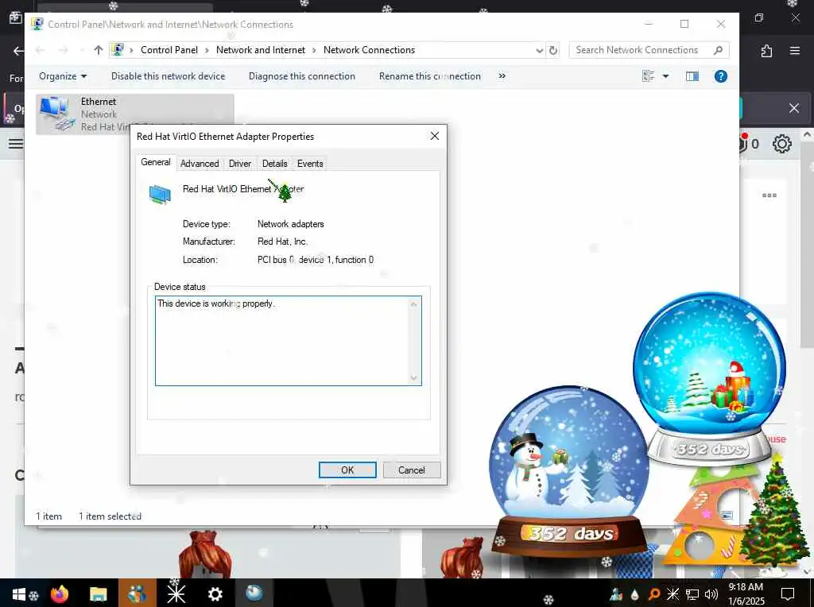Screen dimensions: 814x607
Task: Show the Events tab
Action: pyautogui.click(x=310, y=164)
